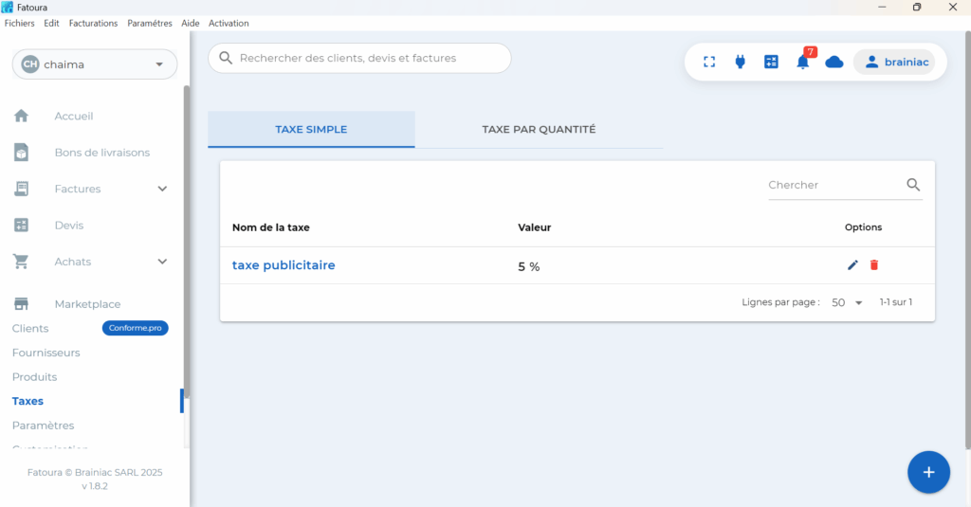Switch to Taxe par quantité tab
This screenshot has width=971, height=507.
click(x=539, y=130)
